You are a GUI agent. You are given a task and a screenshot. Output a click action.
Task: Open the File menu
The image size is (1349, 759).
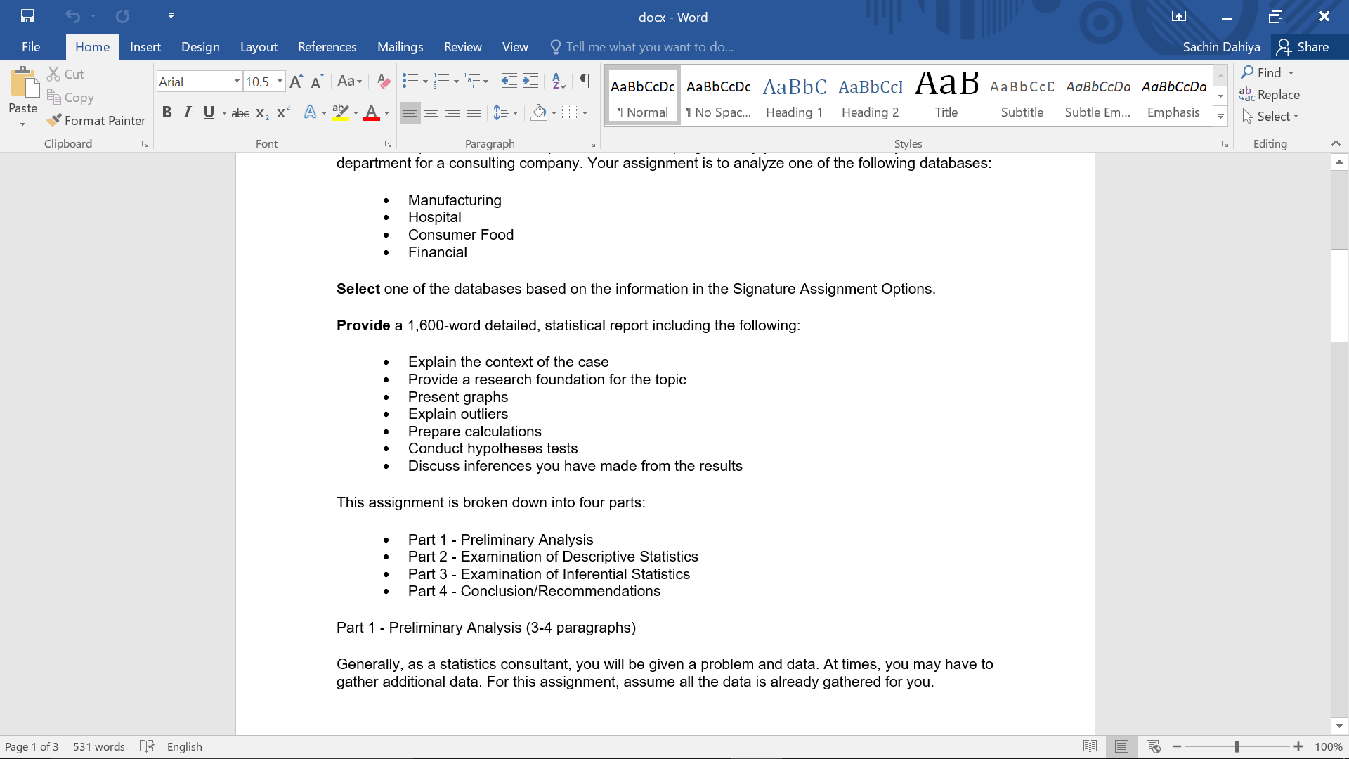pyautogui.click(x=31, y=47)
